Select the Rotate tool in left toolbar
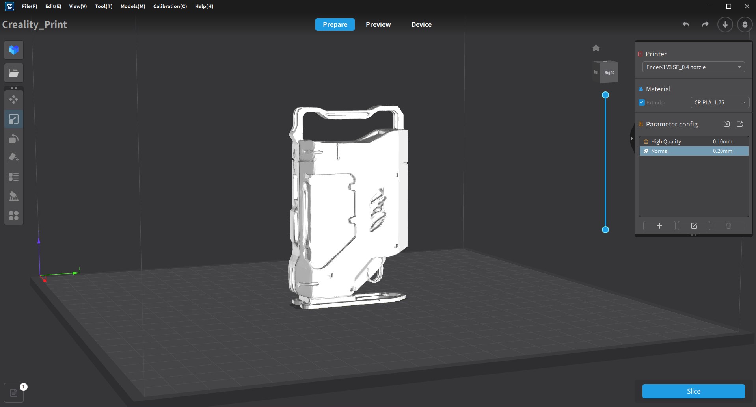Image resolution: width=756 pixels, height=407 pixels. tap(14, 138)
